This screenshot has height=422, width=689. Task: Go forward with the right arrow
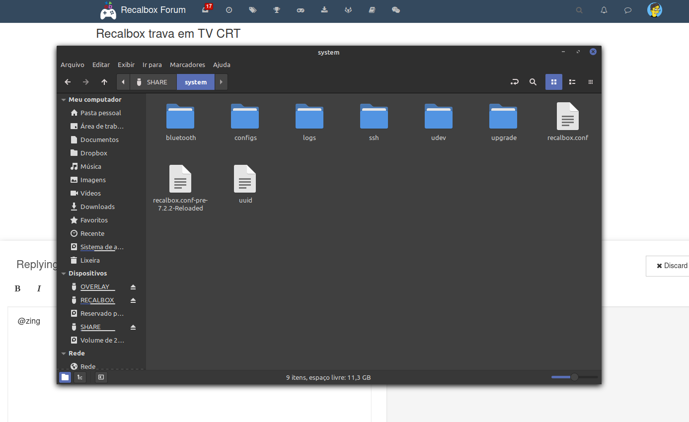(86, 82)
